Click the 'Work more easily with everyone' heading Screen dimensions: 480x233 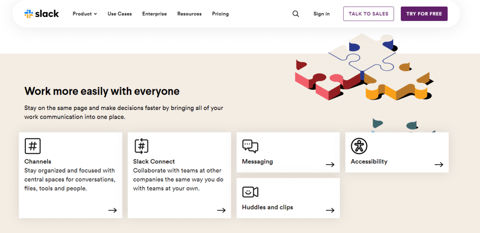pyautogui.click(x=102, y=91)
